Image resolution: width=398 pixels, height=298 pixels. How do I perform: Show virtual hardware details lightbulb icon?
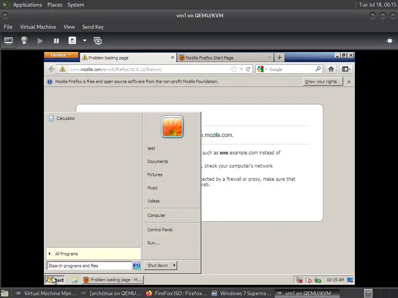tap(24, 40)
